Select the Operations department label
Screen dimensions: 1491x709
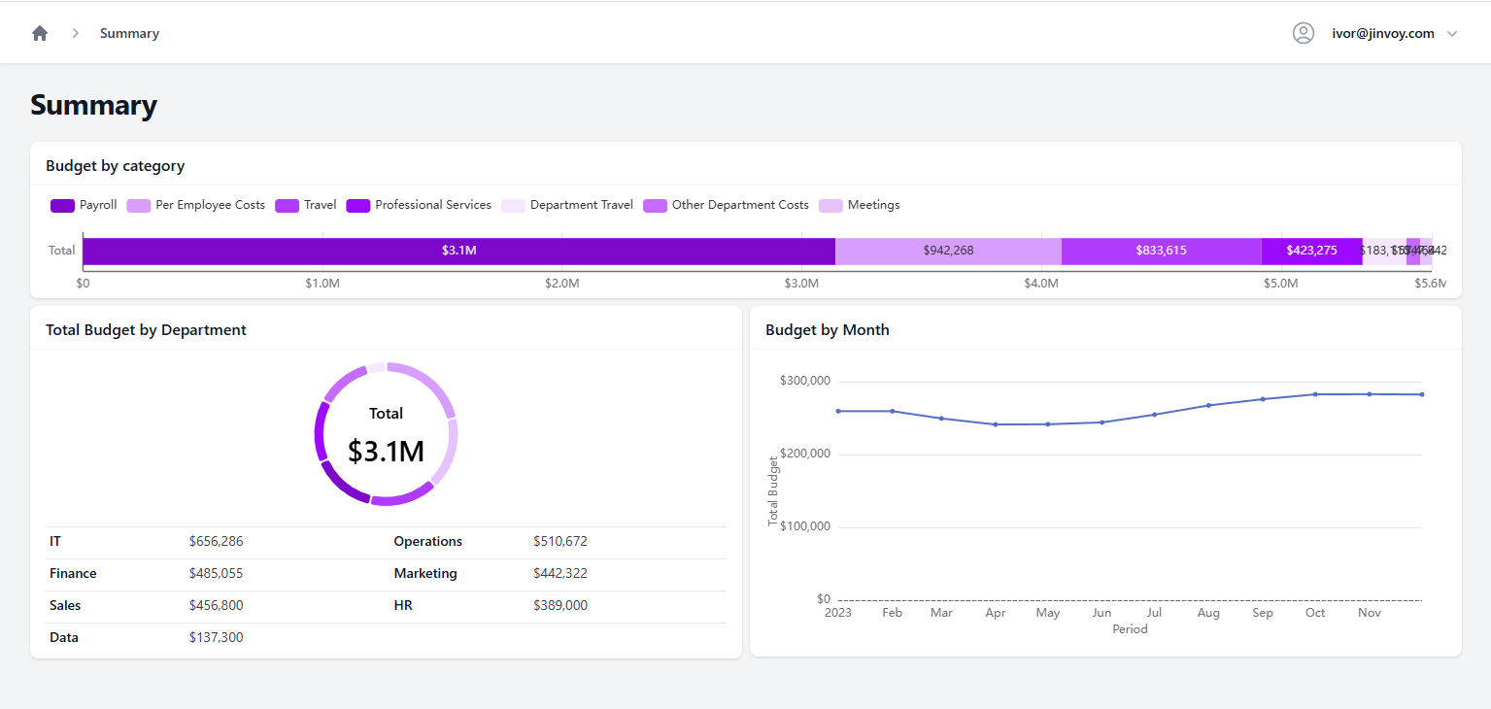click(x=428, y=541)
